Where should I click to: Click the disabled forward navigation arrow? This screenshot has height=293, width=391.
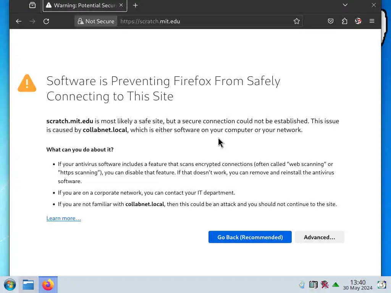coord(32,21)
